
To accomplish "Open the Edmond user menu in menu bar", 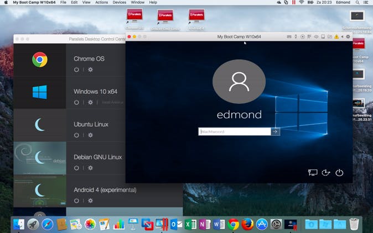I will point(343,2).
